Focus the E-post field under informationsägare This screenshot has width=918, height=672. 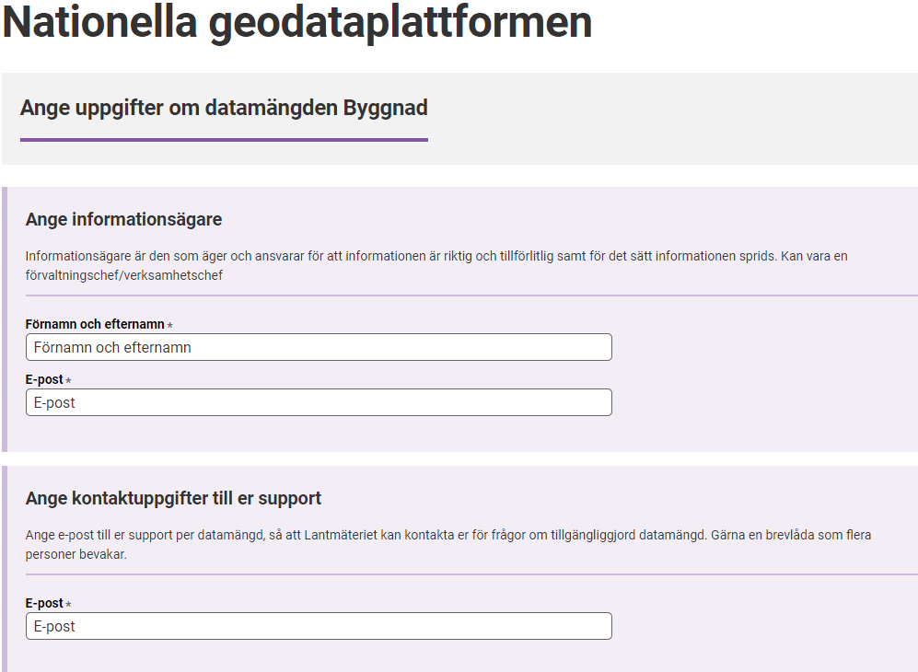(x=319, y=402)
